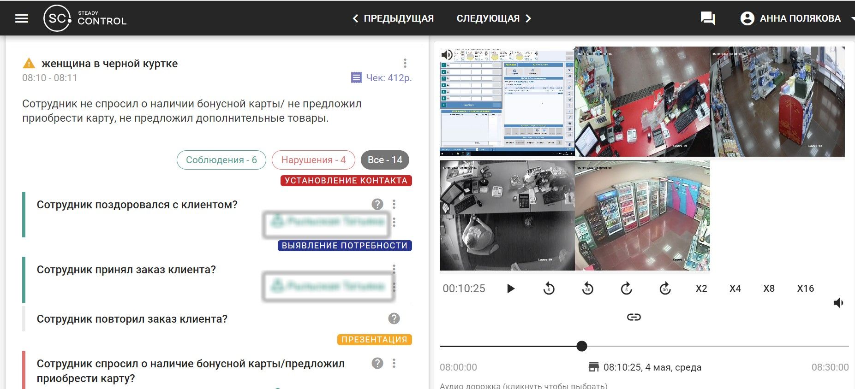This screenshot has width=855, height=389.
Task: Go to the previous item (ПРЕДЫДУЩАЯ)
Action: coord(393,18)
